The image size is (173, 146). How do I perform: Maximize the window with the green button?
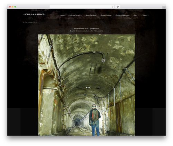[x=15, y=7]
